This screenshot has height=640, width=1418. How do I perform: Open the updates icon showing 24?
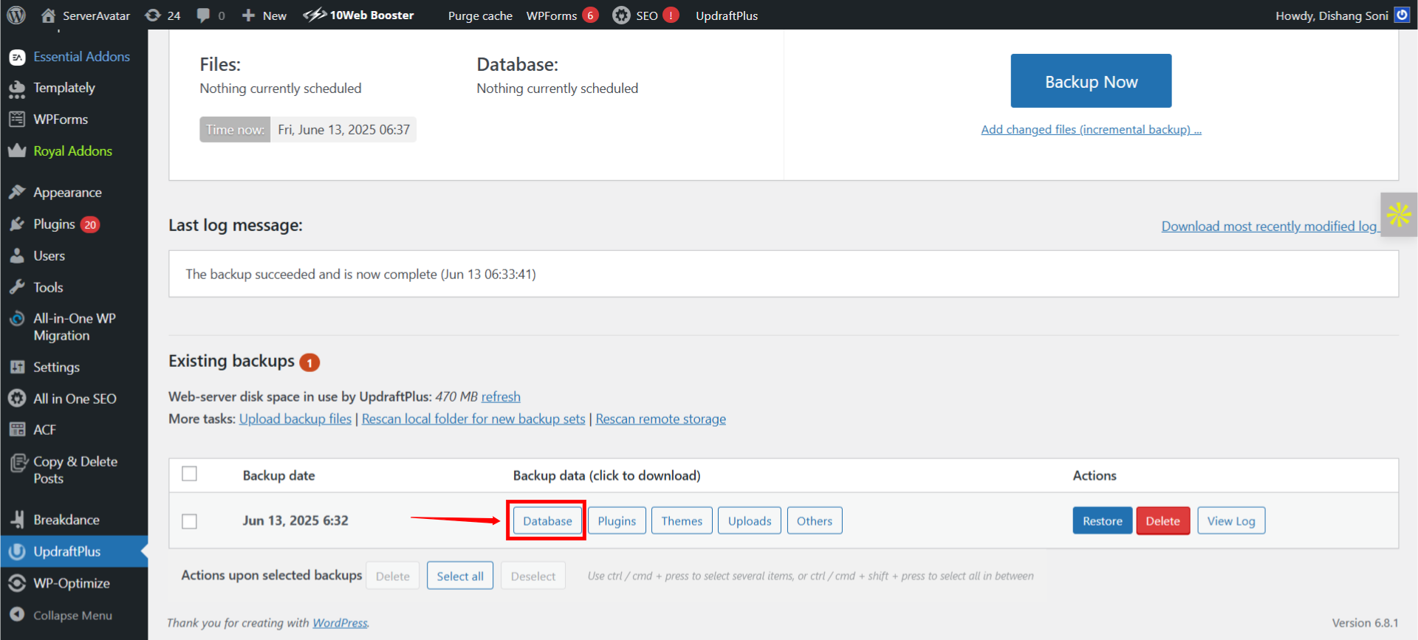153,16
